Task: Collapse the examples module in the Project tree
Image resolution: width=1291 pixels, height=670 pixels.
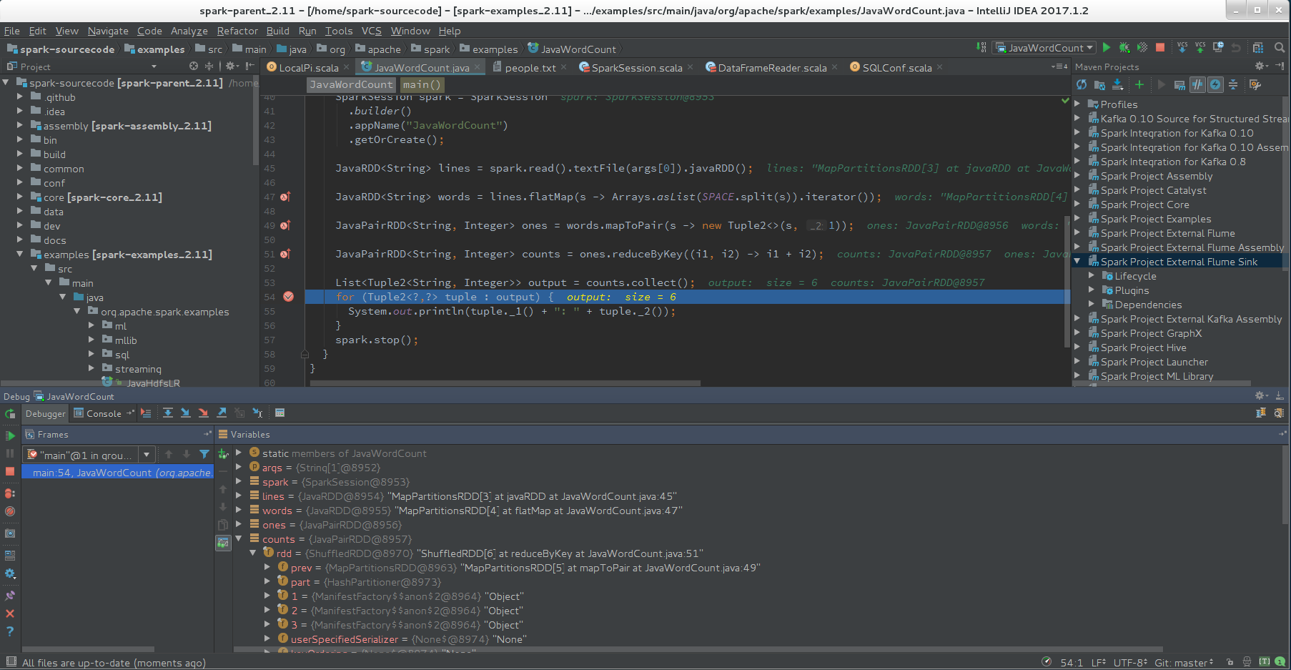Action: pos(20,255)
